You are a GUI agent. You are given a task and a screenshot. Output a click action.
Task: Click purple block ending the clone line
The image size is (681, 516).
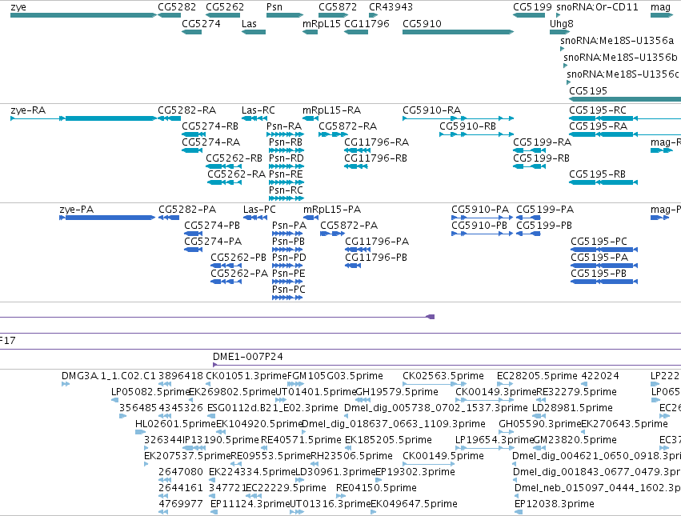pos(431,317)
